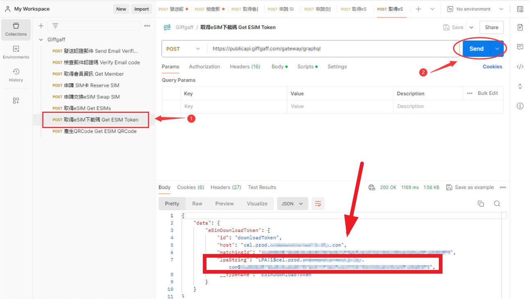The height and width of the screenshot is (299, 529).
Task: Click the HTTP icon beside Giffgaff breadcrumb
Action: (x=167, y=27)
